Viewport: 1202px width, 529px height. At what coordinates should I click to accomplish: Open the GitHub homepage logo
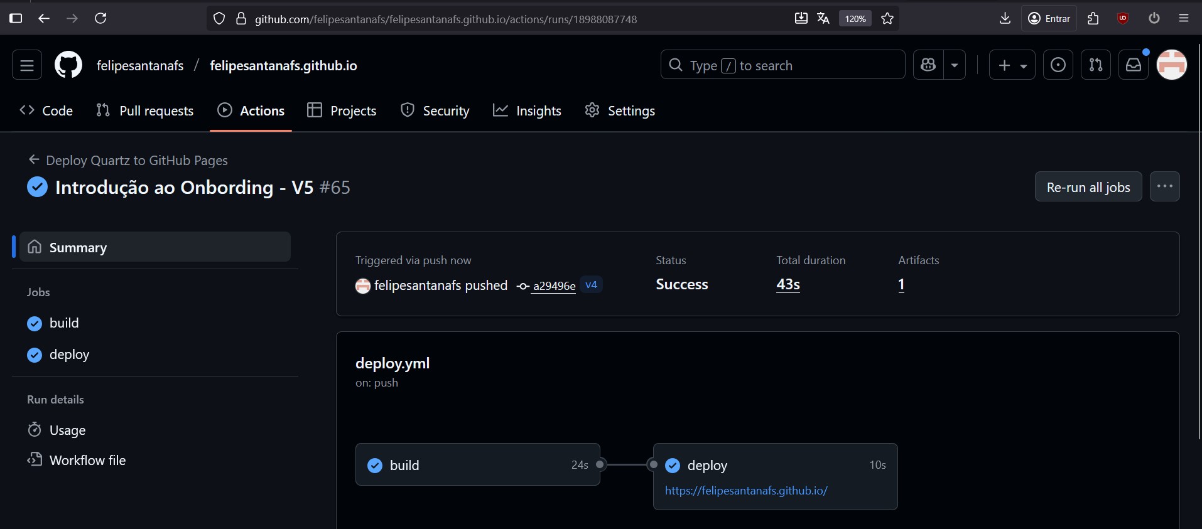coord(68,65)
